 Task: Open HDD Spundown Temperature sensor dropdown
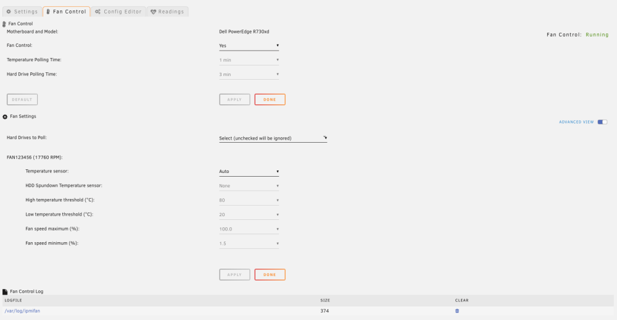(x=249, y=185)
